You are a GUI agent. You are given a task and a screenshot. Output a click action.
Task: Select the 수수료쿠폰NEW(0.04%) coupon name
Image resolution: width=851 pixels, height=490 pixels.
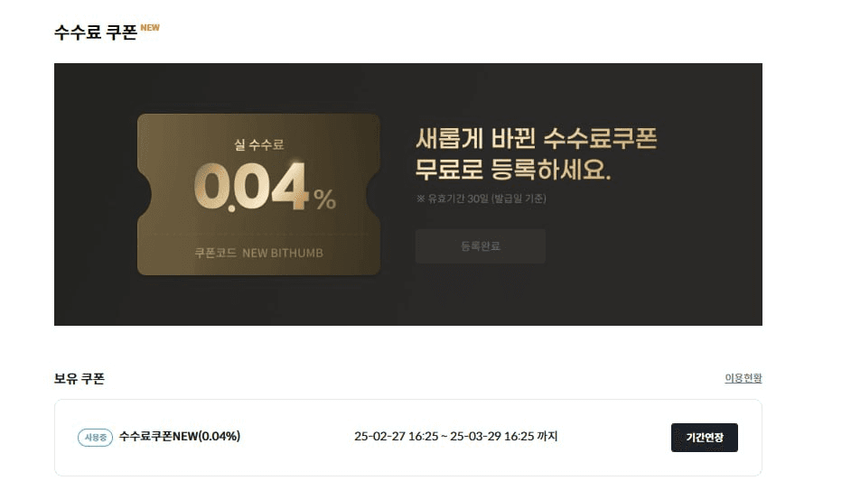(180, 437)
